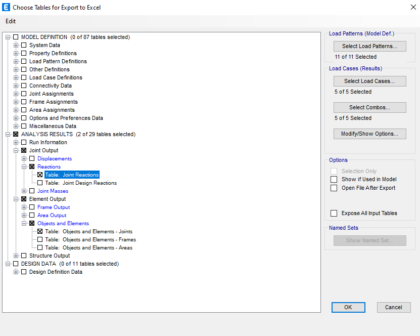
Task: Select Table: Joint Design Reactions item
Action: coord(81,183)
